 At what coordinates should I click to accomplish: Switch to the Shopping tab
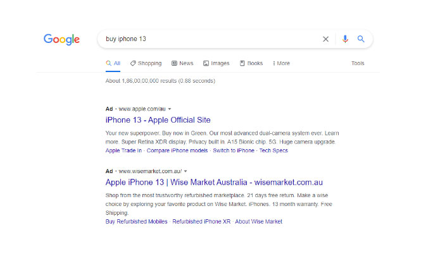click(x=146, y=63)
